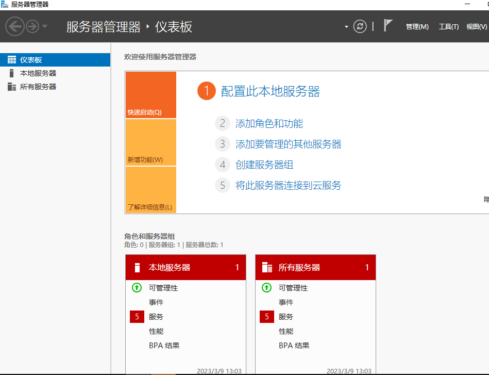Open 可管理性 in 所有服务器 tile
Image resolution: width=489 pixels, height=375 pixels.
tap(293, 288)
